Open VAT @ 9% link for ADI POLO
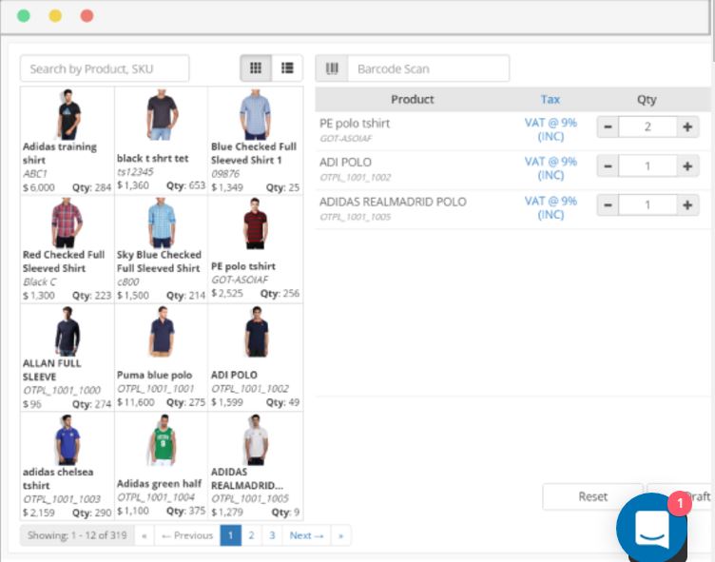The image size is (715, 562). (x=551, y=168)
